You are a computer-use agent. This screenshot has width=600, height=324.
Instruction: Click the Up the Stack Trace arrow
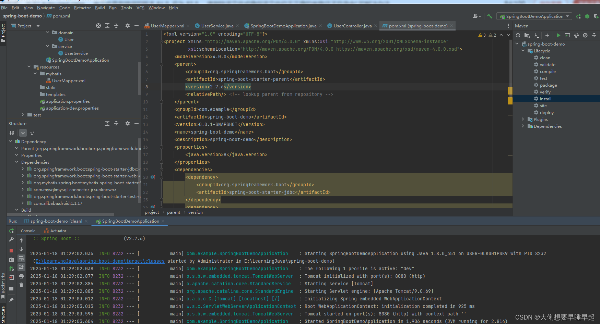pyautogui.click(x=21, y=240)
